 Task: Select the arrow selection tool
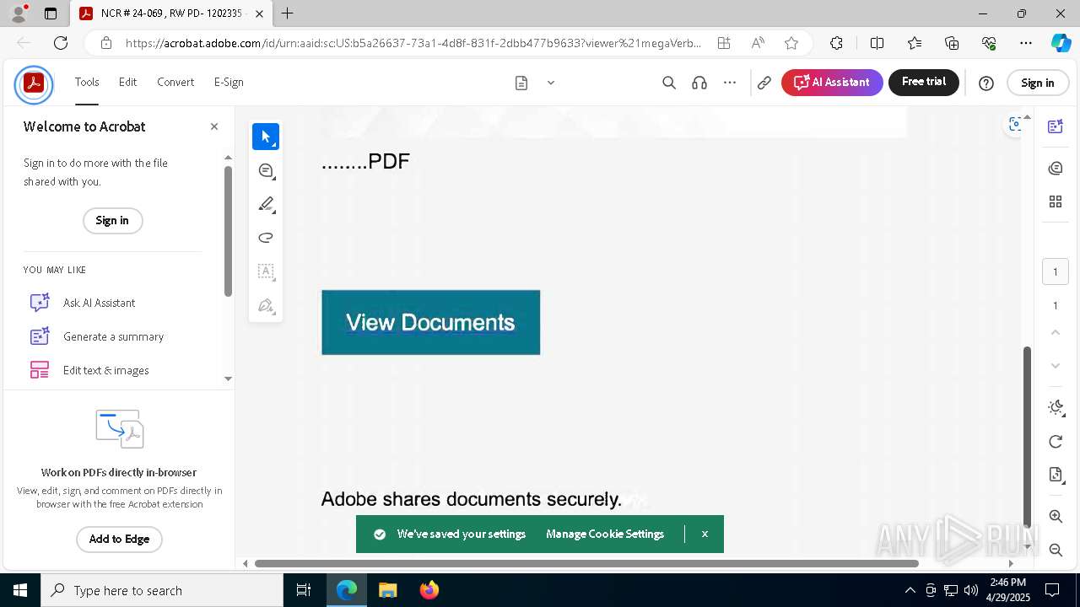pos(266,137)
